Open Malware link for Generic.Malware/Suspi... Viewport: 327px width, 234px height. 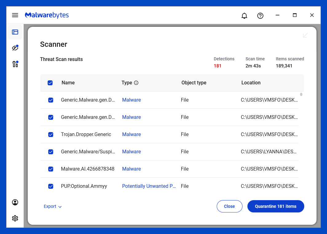[132, 151]
